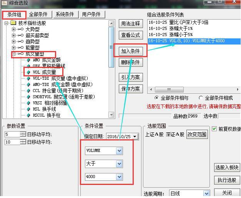The image size is (241, 198).
Task: Select VOL 成交量 in the tree
Action: [x=44, y=72]
